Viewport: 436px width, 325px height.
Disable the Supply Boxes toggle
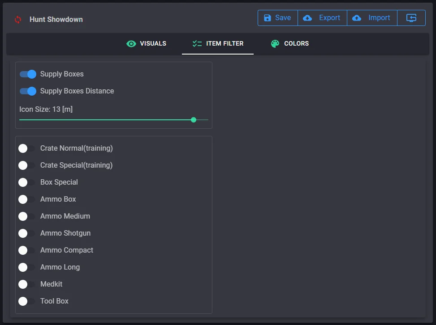point(28,74)
